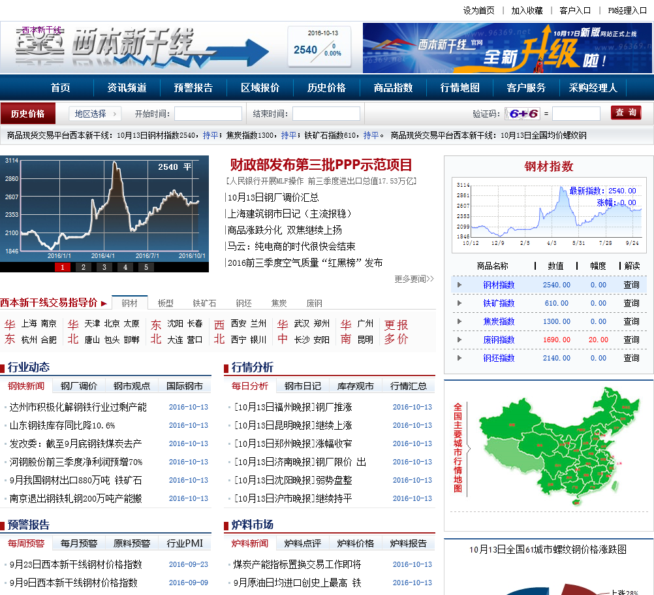
Task: Show chart slide number 2
Action: [x=84, y=267]
